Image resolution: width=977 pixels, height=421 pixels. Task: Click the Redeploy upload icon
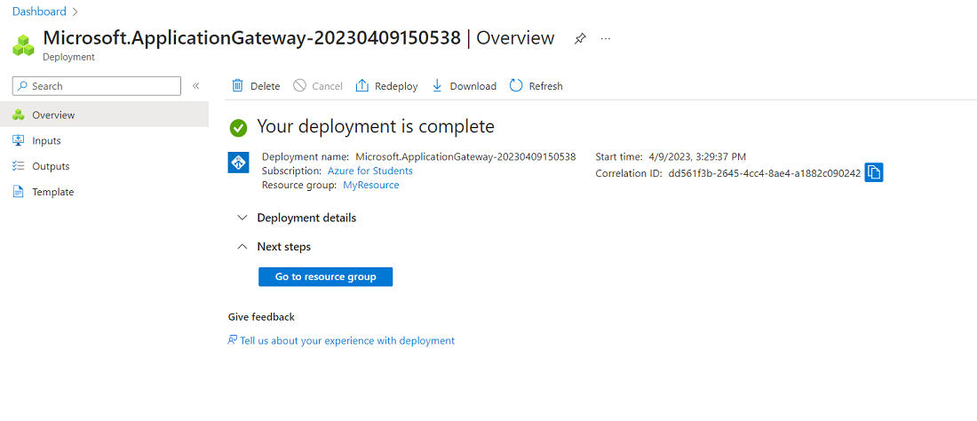tap(362, 86)
